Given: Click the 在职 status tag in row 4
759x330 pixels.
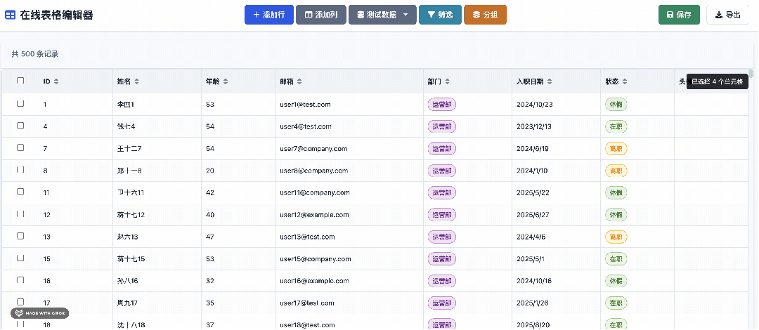Looking at the screenshot, I should tap(616, 127).
